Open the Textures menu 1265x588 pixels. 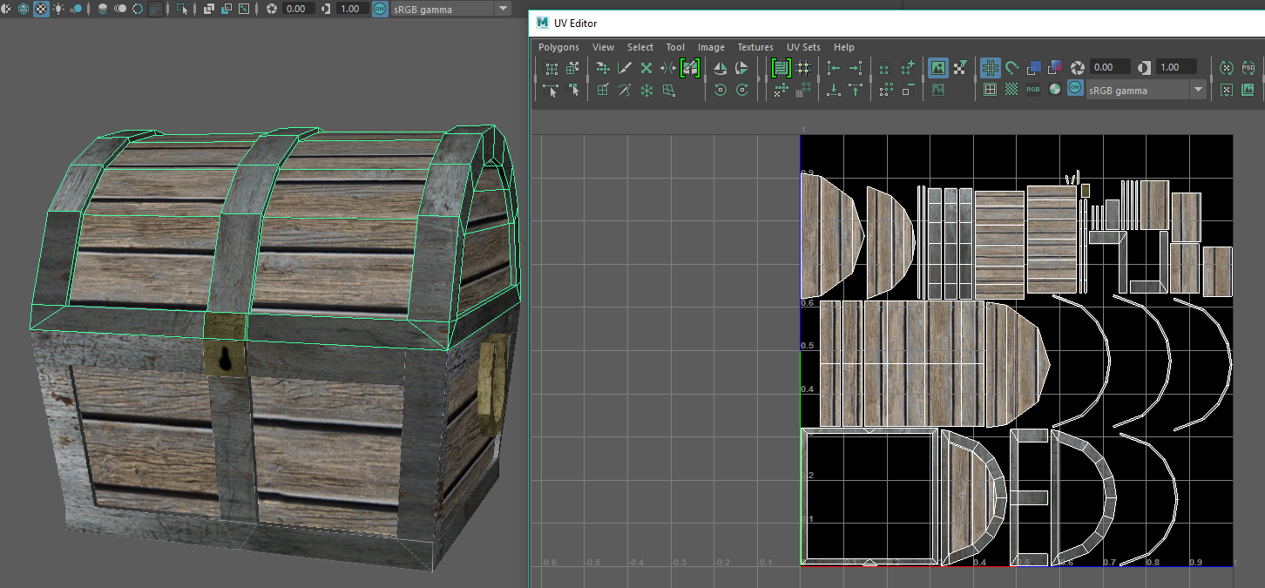coord(755,47)
